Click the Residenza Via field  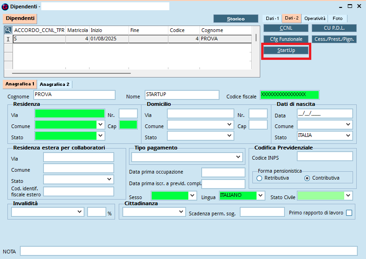point(70,114)
